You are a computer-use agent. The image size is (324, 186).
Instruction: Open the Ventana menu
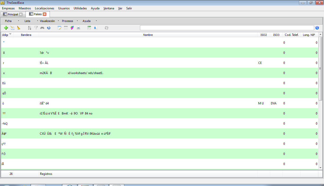click(109, 8)
